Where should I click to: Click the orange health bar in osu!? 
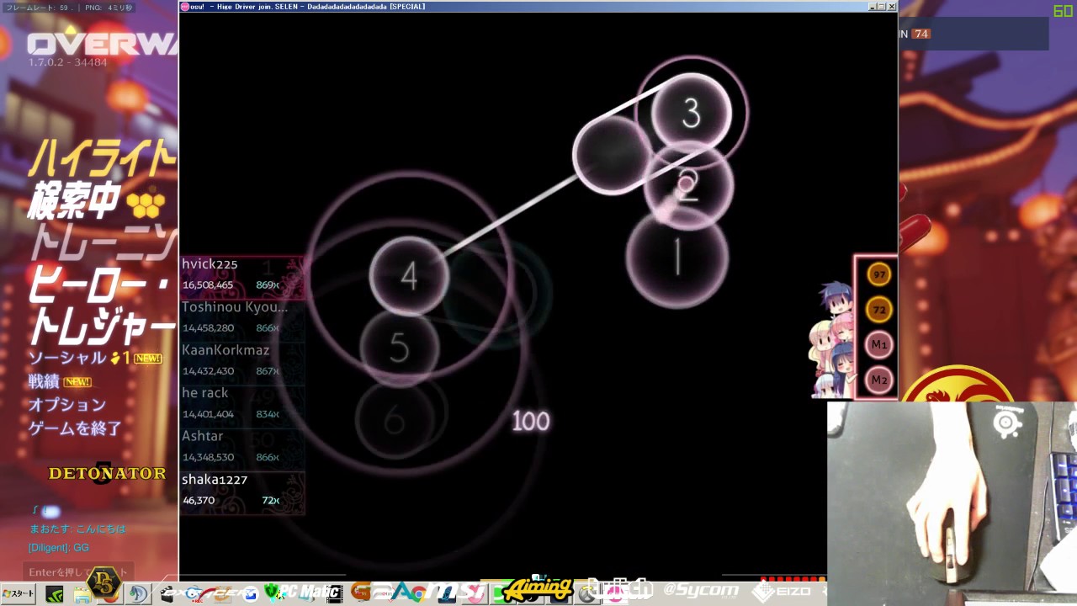pyautogui.click(x=793, y=579)
